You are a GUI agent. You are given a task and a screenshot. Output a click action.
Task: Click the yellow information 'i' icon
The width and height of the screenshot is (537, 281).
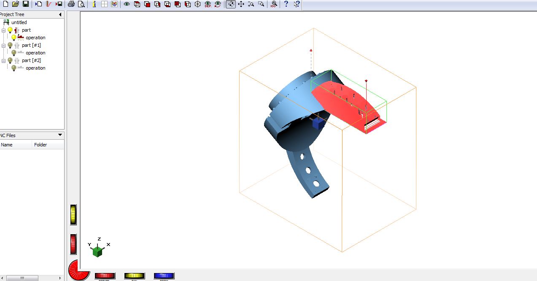point(94,4)
